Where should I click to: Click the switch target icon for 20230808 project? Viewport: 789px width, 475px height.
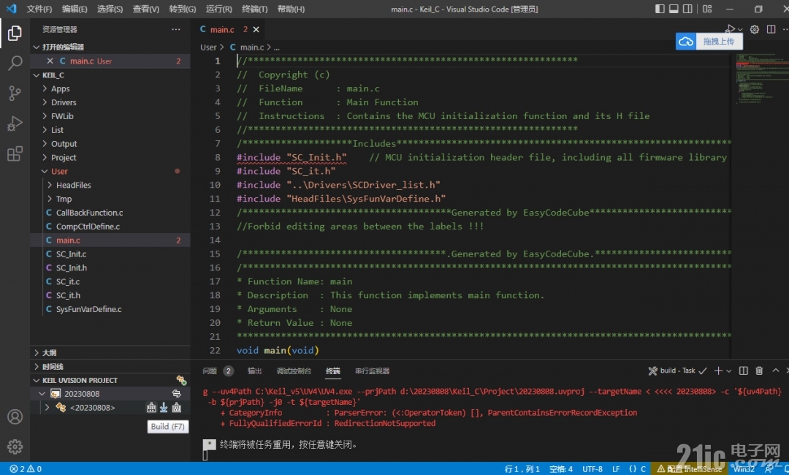tap(177, 393)
